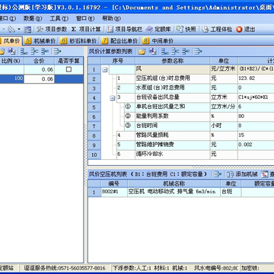Click the 合价 column header

coord(39,61)
